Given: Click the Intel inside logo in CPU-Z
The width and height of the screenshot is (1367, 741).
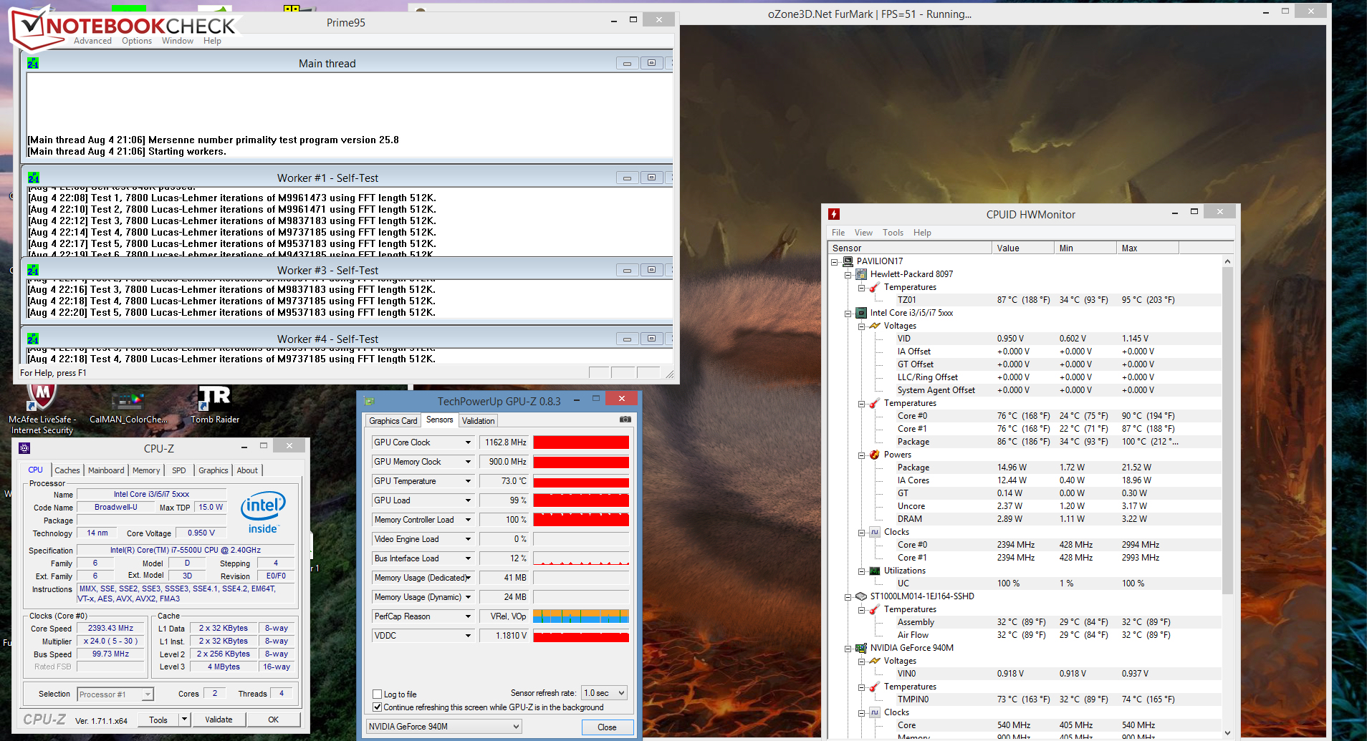Looking at the screenshot, I should (x=263, y=512).
